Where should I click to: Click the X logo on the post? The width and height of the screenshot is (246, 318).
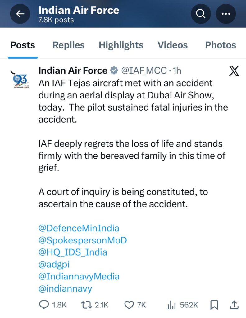coord(234,71)
